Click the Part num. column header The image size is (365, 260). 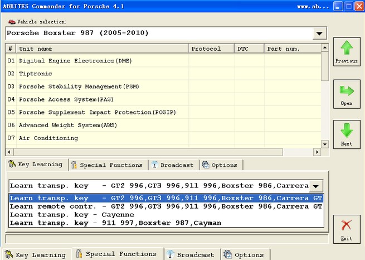click(293, 49)
